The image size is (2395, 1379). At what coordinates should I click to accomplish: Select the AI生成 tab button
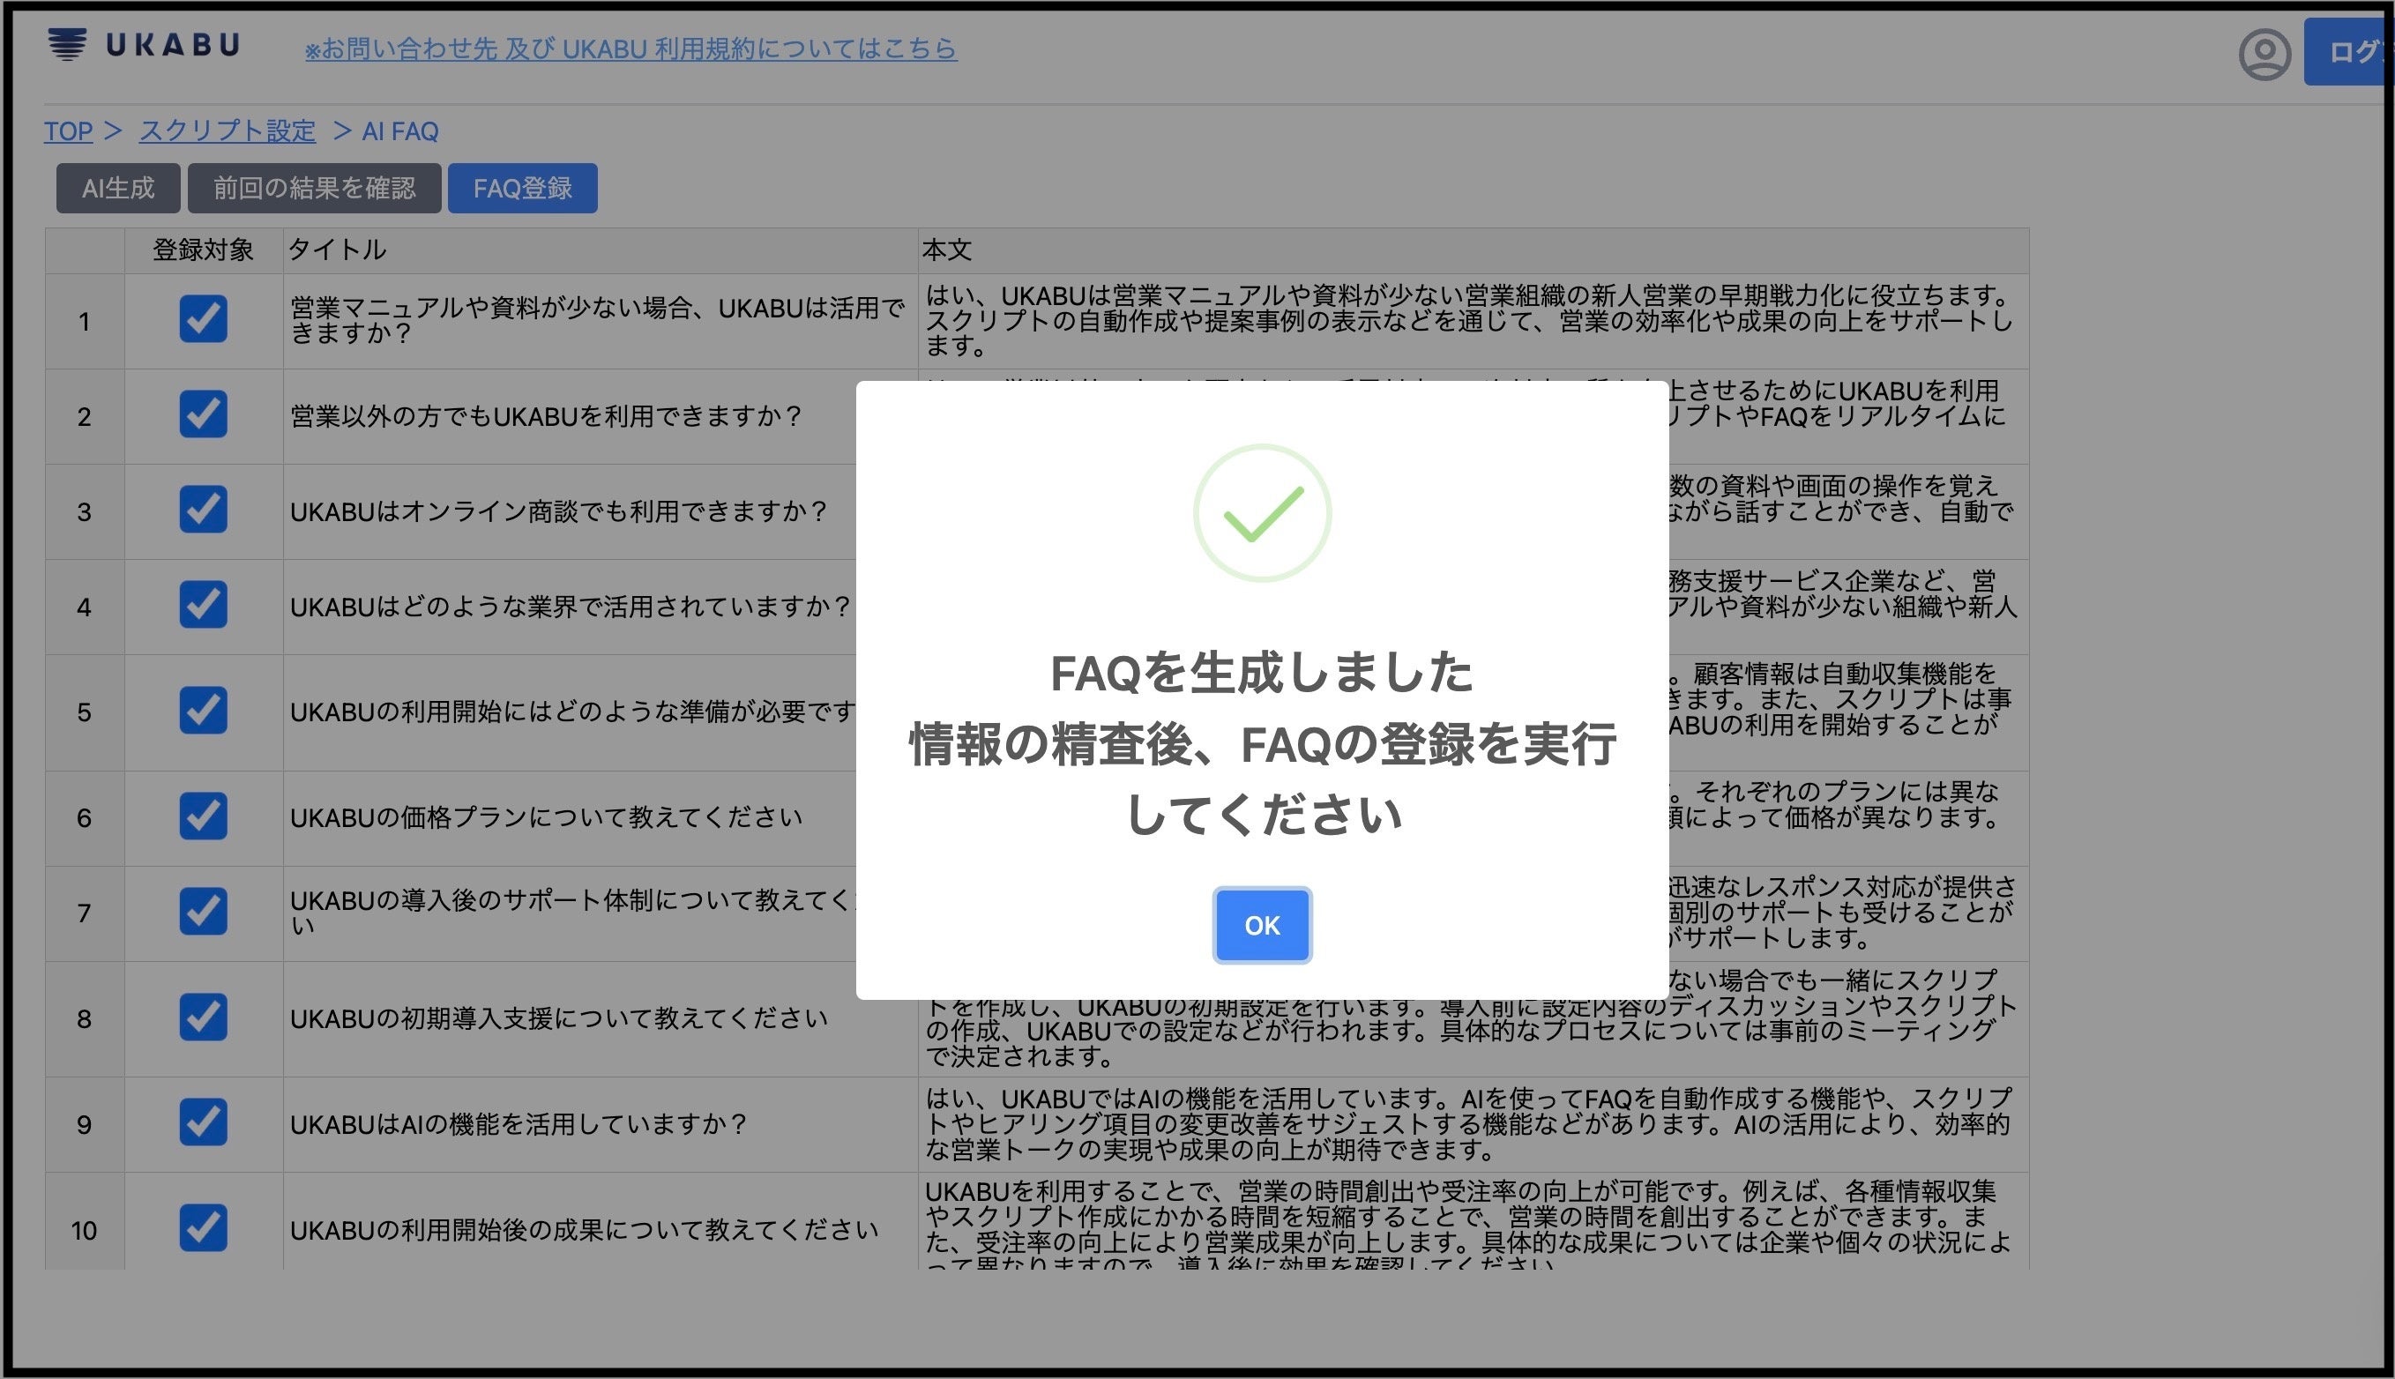[117, 189]
